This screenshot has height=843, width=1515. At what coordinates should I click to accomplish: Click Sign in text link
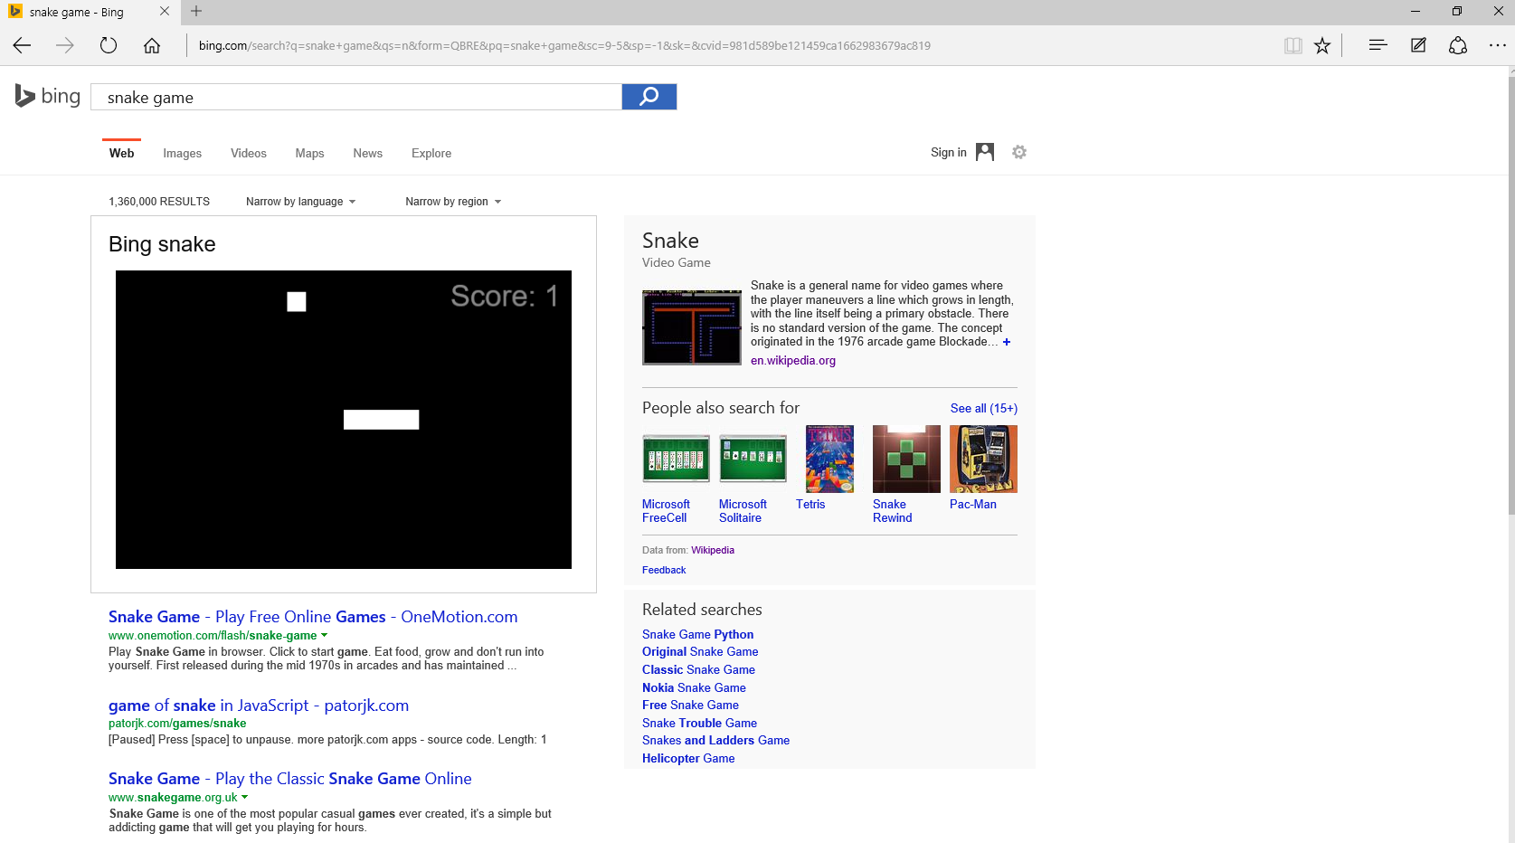point(949,153)
